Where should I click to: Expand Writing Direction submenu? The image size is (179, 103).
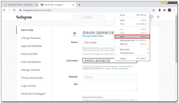tap(132, 53)
